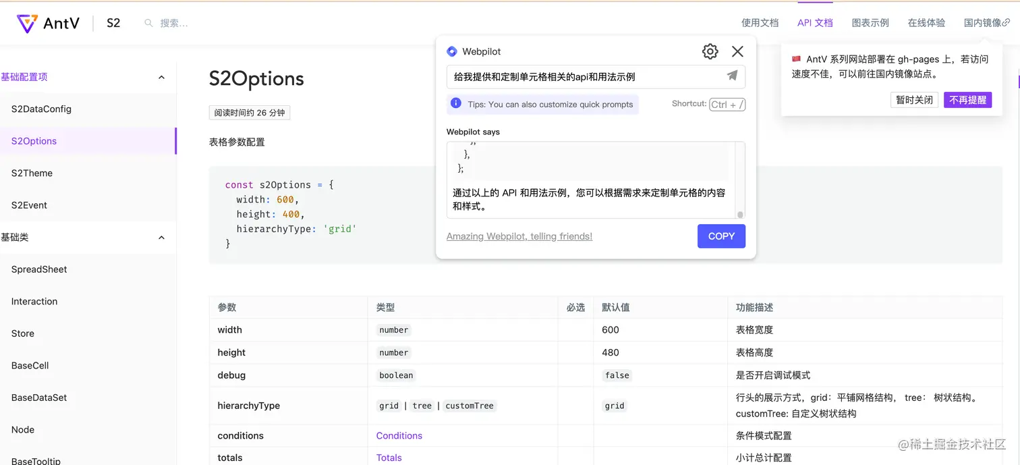Select BaseTooltip in the sidebar
1020x465 pixels.
(x=88, y=459)
